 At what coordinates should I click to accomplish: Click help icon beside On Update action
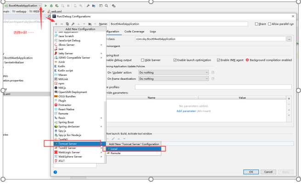[x=213, y=72]
